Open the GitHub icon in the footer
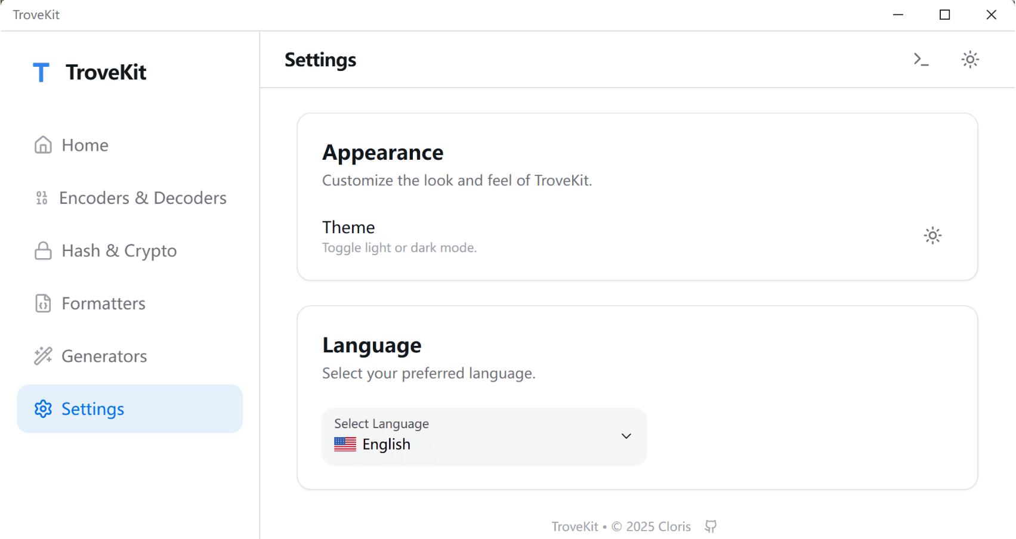This screenshot has width=1016, height=539. coord(711,526)
